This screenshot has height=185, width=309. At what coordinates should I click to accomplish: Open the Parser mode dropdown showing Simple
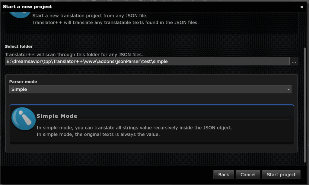(x=150, y=89)
